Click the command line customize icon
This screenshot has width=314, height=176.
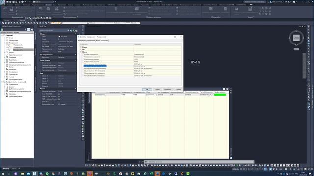click(x=143, y=162)
